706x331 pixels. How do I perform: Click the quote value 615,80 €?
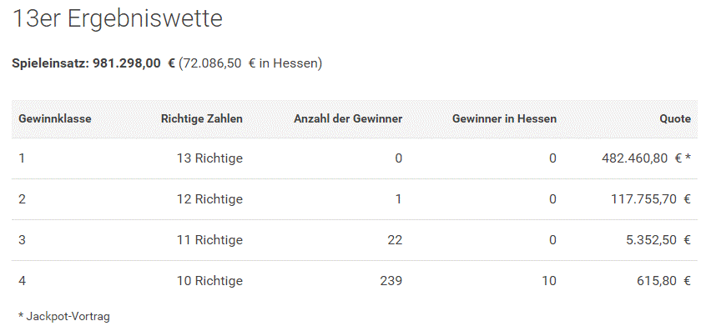(663, 281)
